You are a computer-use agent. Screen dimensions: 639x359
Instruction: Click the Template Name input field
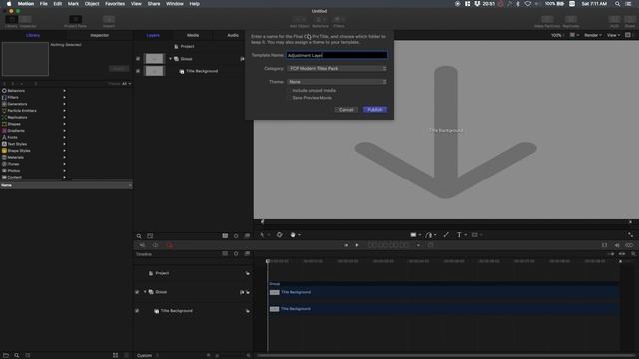click(336, 55)
